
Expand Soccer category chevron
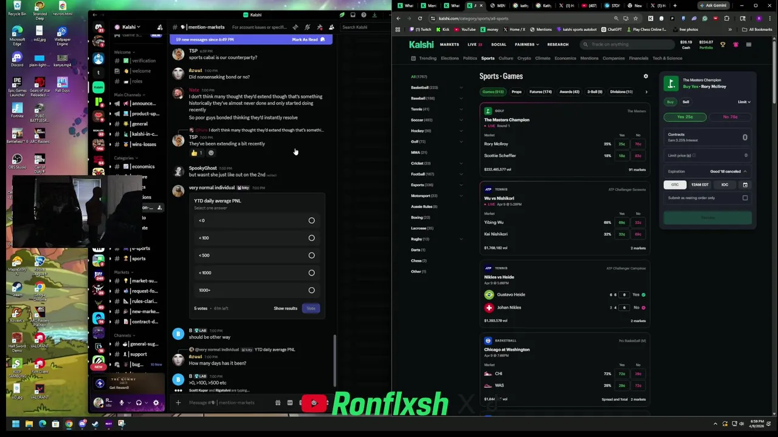(461, 120)
